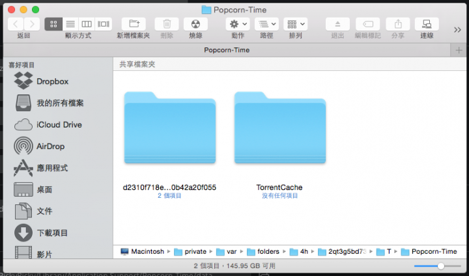Screen dimensions: 469x276
Task: Minimize the Finder window with yellow button
Action: click(23, 10)
